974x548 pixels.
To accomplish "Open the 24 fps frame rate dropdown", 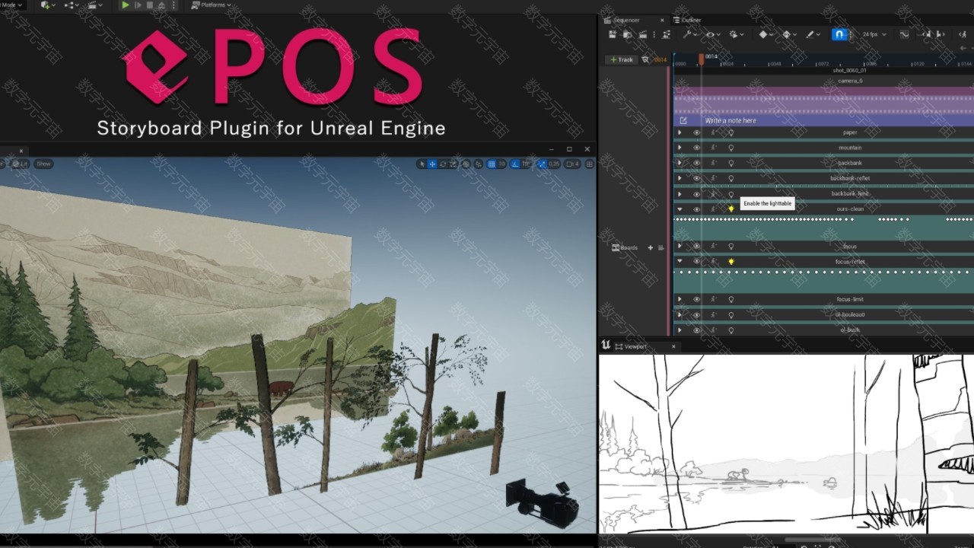I will 874,34.
